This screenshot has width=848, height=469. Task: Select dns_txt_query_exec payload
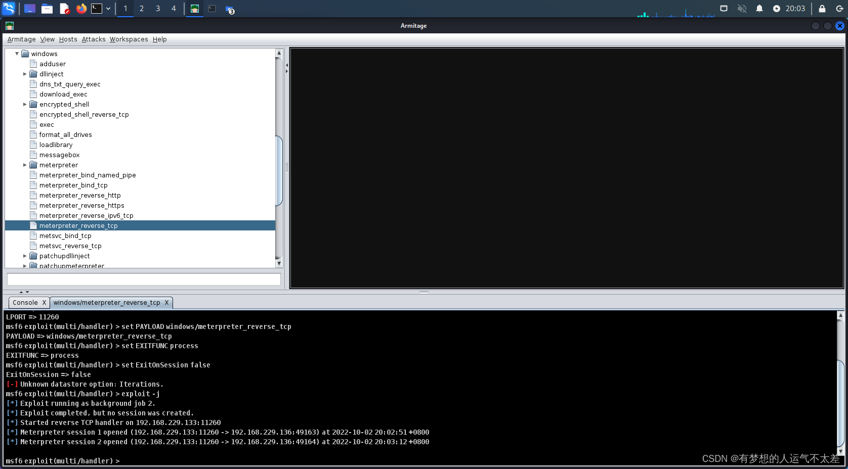[x=70, y=84]
